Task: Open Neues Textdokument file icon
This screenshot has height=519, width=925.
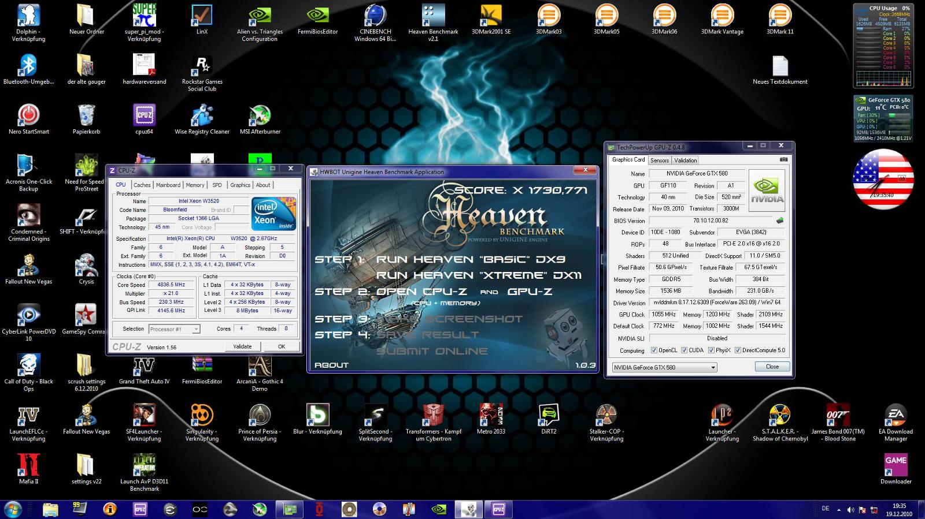Action: click(780, 70)
